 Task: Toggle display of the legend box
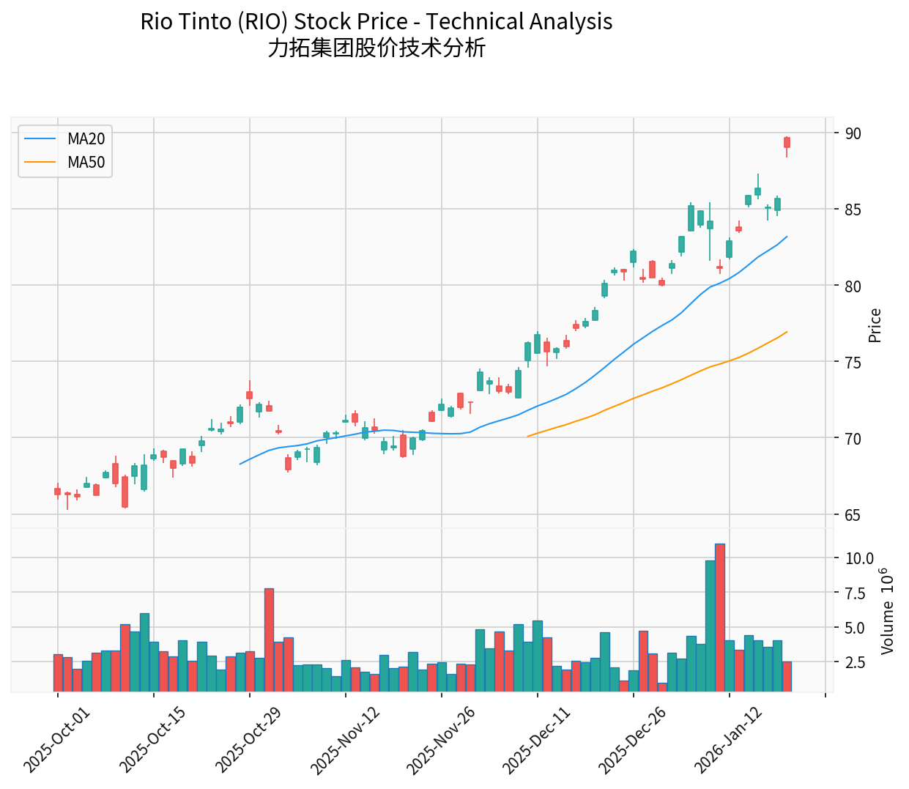click(x=65, y=149)
